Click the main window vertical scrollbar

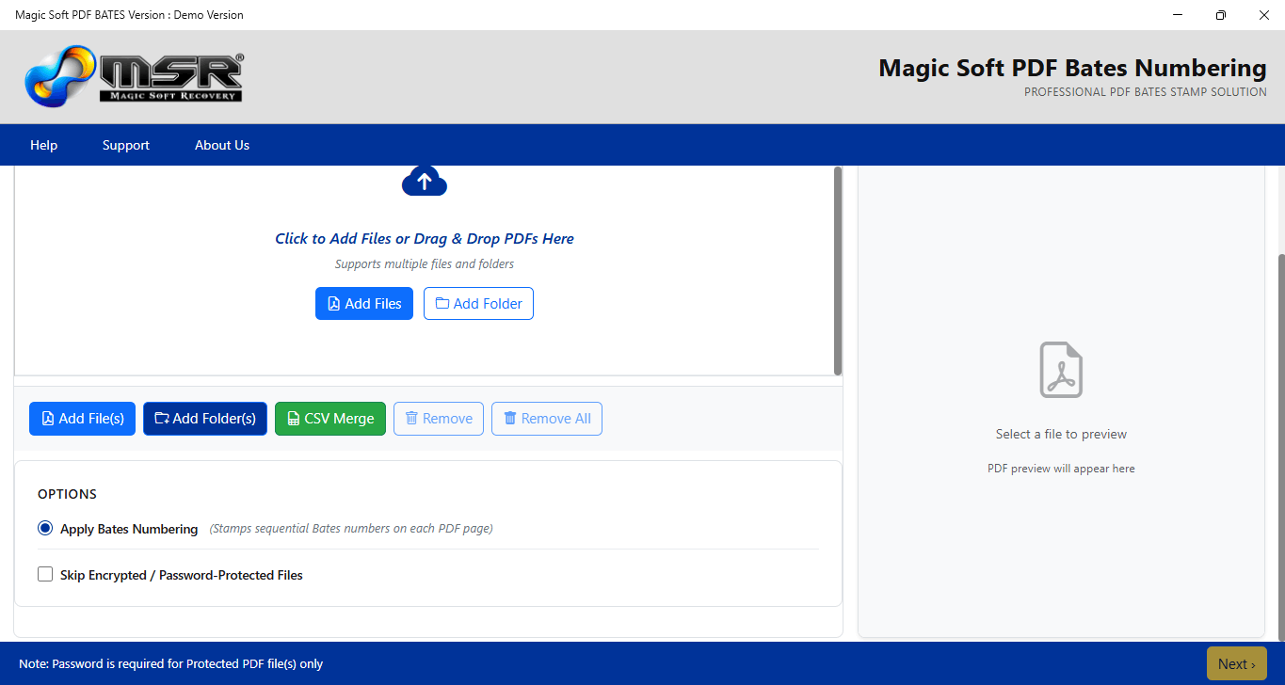coord(1280,445)
